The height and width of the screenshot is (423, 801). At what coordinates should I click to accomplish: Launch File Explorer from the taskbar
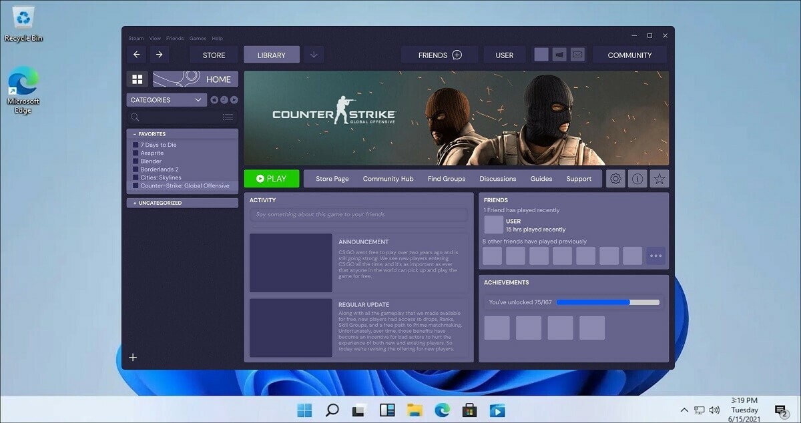[415, 410]
